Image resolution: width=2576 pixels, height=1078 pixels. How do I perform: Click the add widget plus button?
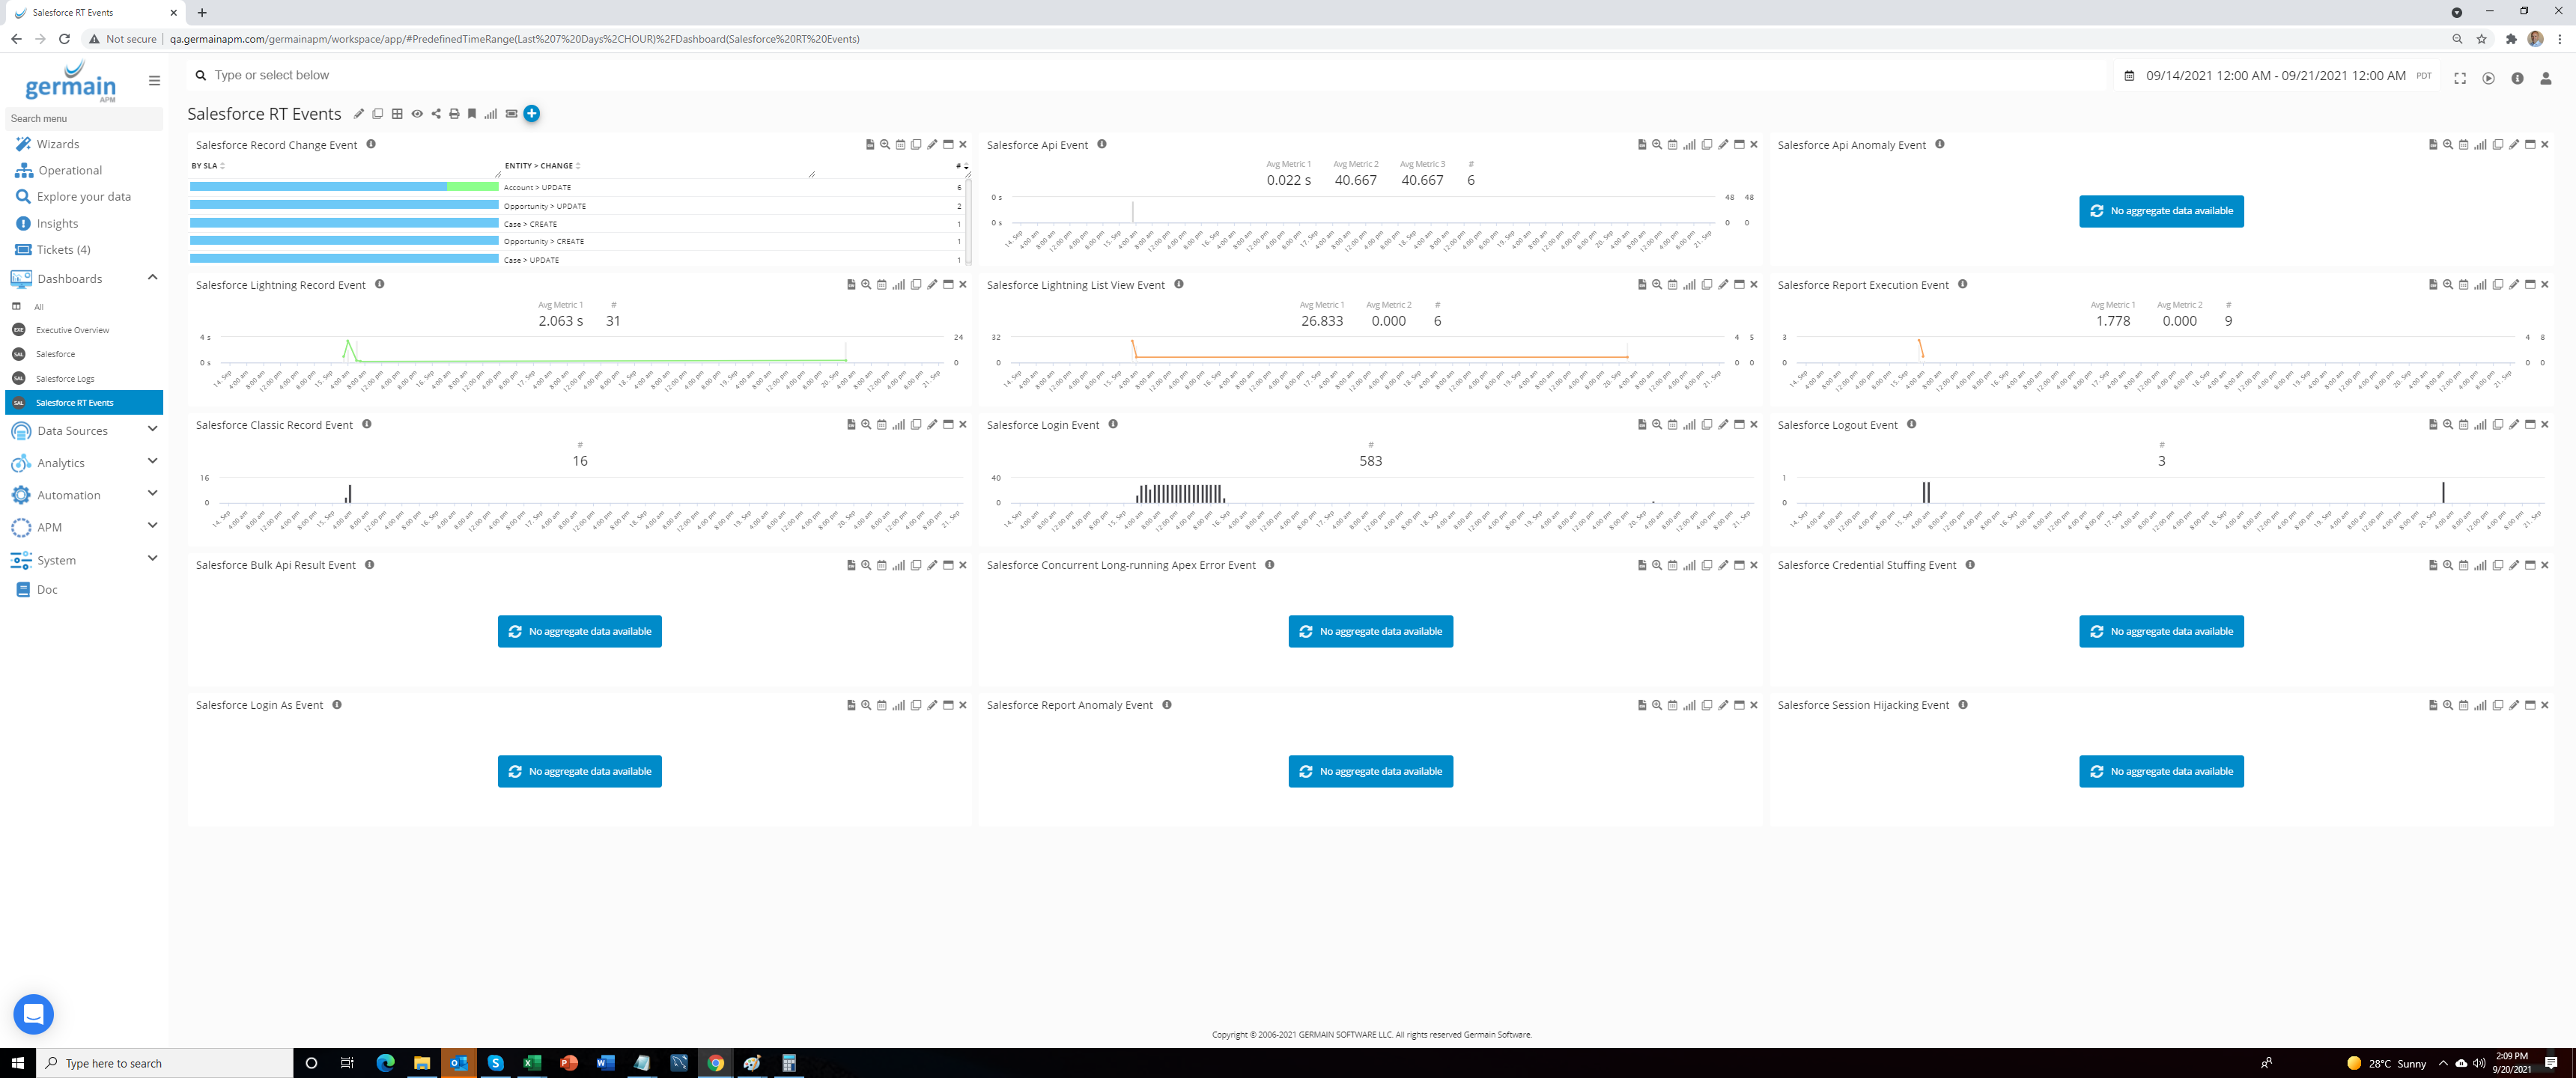click(x=531, y=114)
